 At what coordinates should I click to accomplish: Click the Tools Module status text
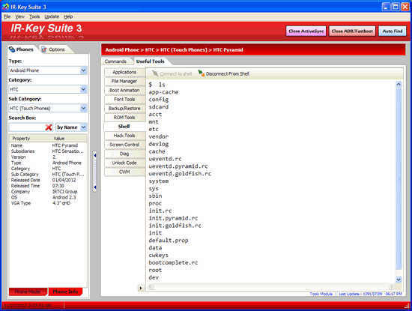click(321, 294)
